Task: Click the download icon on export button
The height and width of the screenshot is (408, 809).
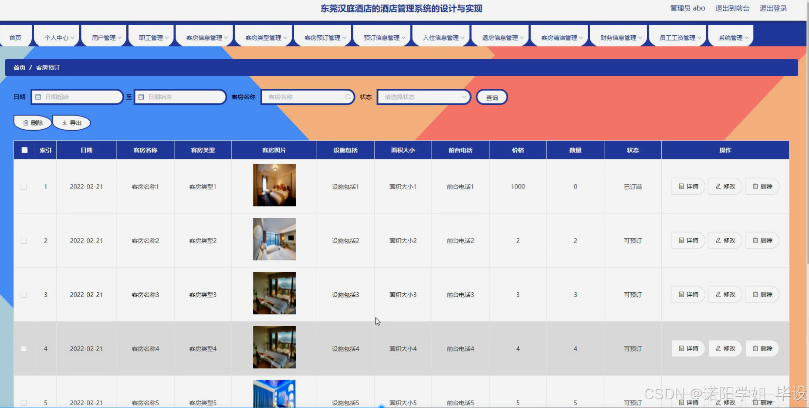Action: [x=64, y=123]
